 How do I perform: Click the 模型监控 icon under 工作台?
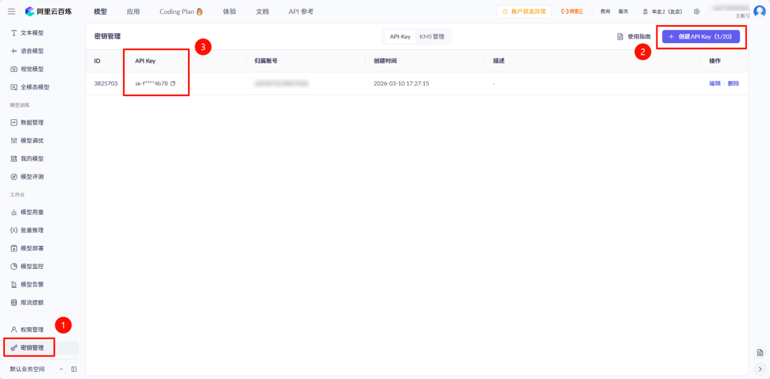[14, 266]
